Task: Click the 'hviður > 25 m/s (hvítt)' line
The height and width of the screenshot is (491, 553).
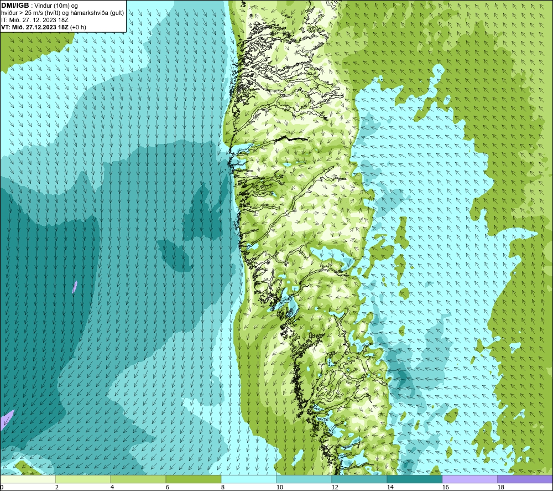Action: 62,13
